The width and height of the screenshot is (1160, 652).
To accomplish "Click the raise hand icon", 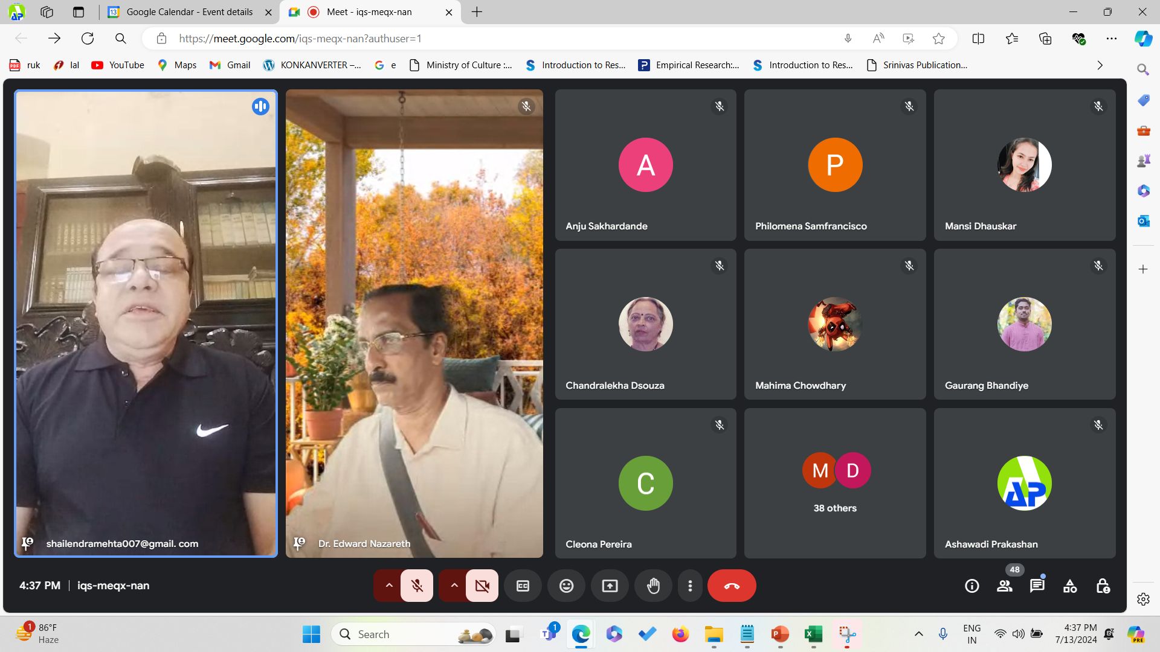I will 653,586.
